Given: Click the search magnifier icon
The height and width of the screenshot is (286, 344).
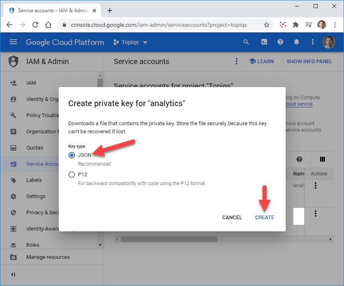Looking at the screenshot, I should click(x=246, y=42).
